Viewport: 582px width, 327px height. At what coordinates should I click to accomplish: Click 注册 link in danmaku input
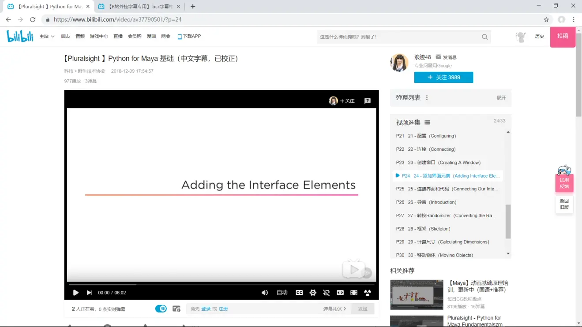tap(223, 309)
